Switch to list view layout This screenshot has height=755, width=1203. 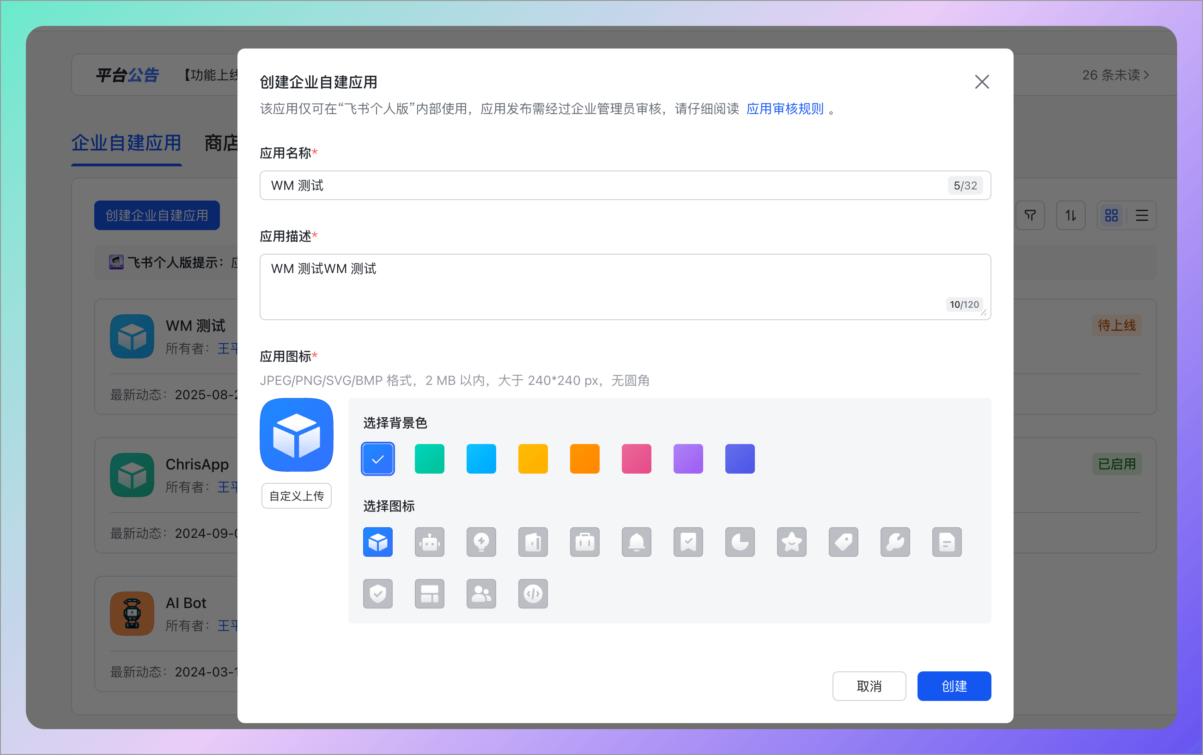click(1142, 215)
